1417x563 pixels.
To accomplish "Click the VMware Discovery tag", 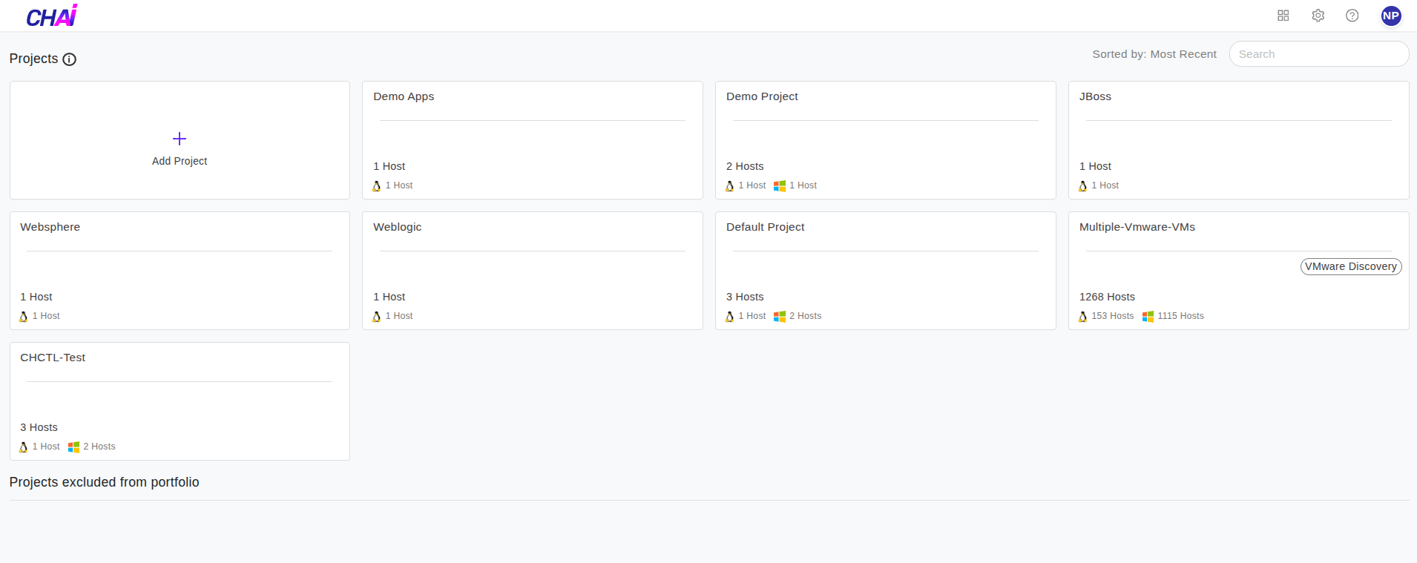I will point(1350,266).
